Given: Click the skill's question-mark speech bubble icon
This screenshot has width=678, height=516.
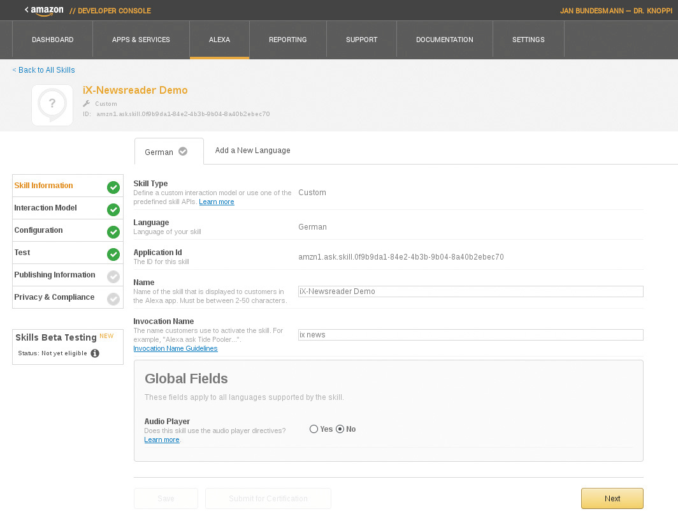Looking at the screenshot, I should (52, 105).
